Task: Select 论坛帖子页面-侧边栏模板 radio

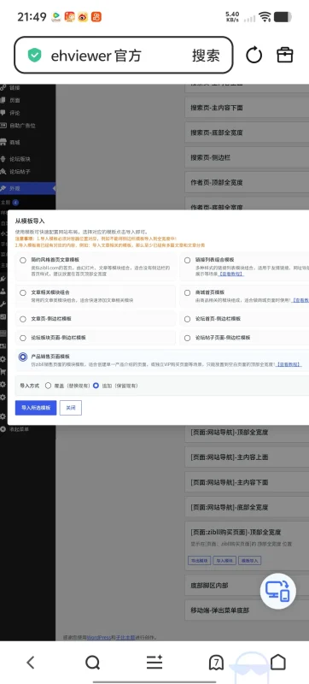Action: tap(187, 338)
